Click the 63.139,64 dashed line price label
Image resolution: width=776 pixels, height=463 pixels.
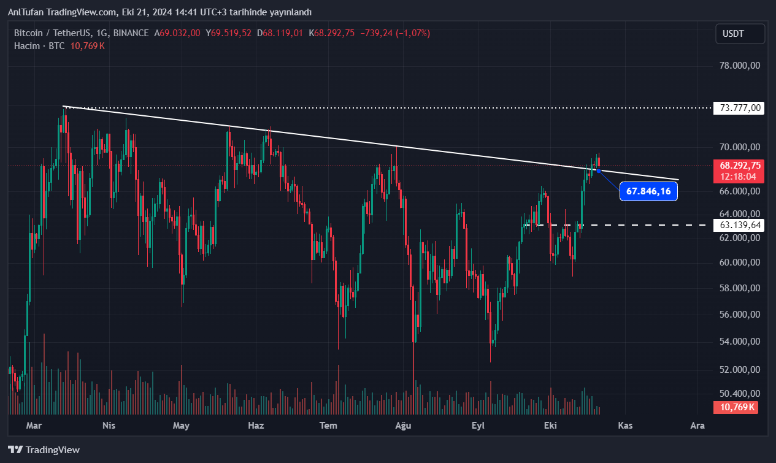pyautogui.click(x=740, y=225)
